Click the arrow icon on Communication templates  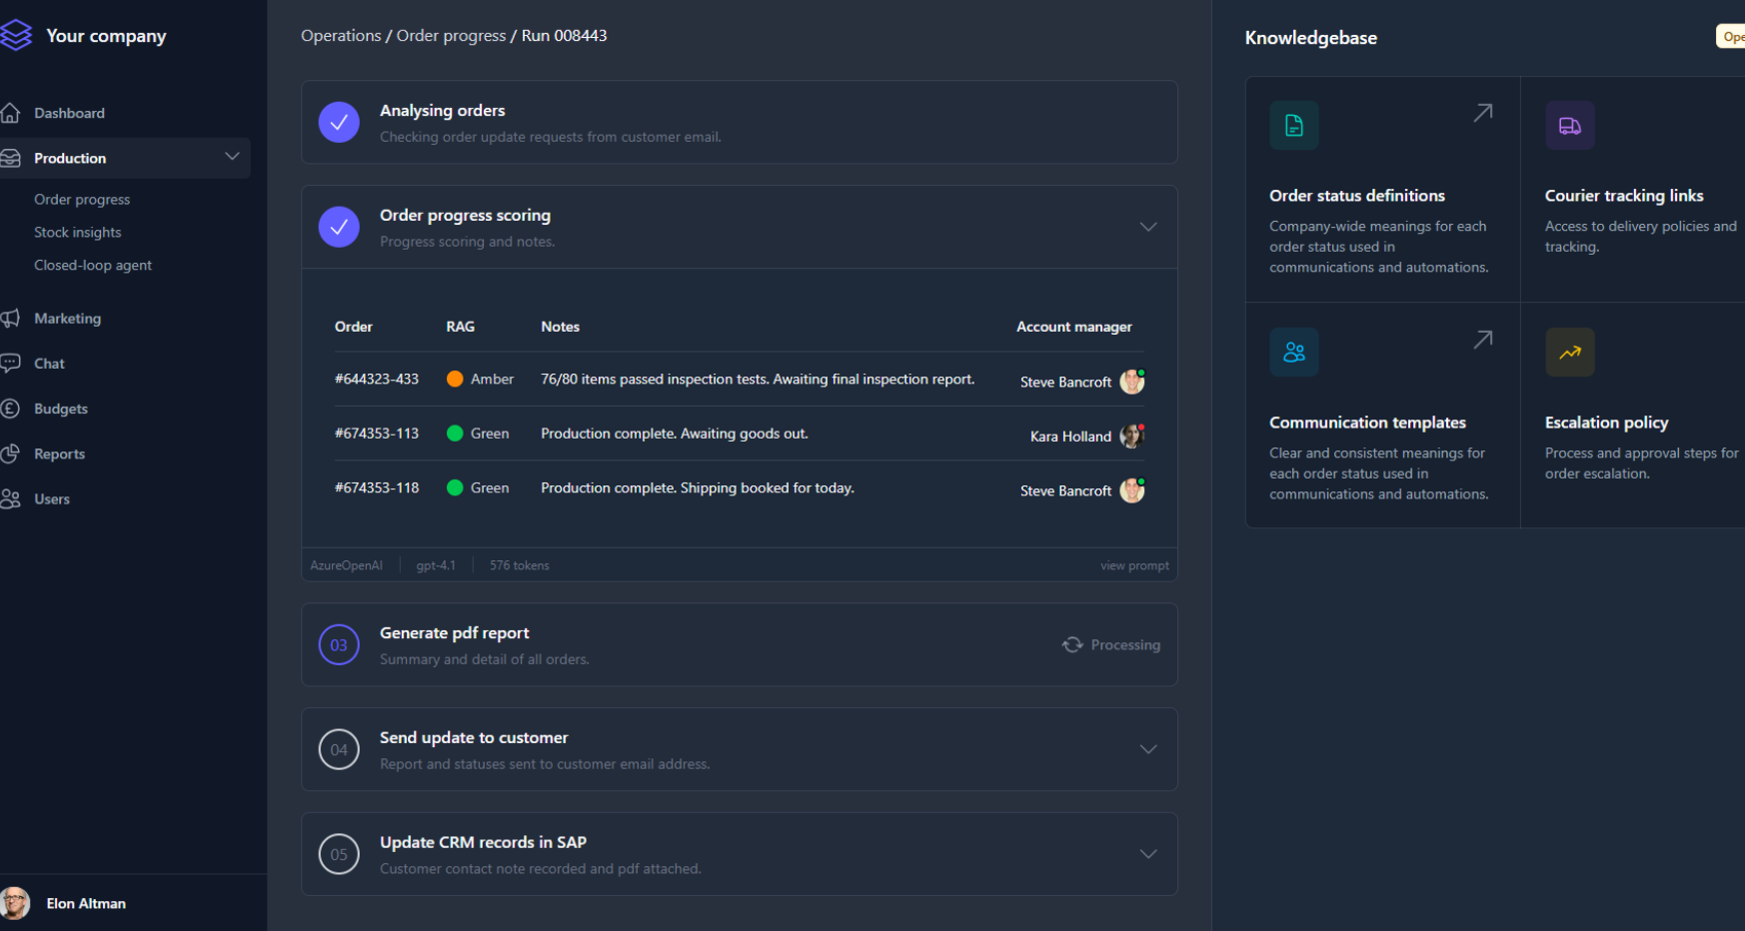click(x=1482, y=340)
